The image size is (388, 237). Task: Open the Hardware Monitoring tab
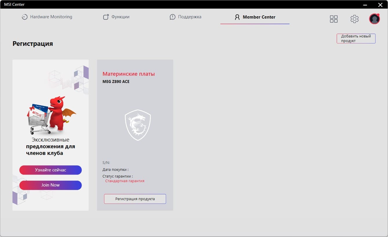point(47,17)
